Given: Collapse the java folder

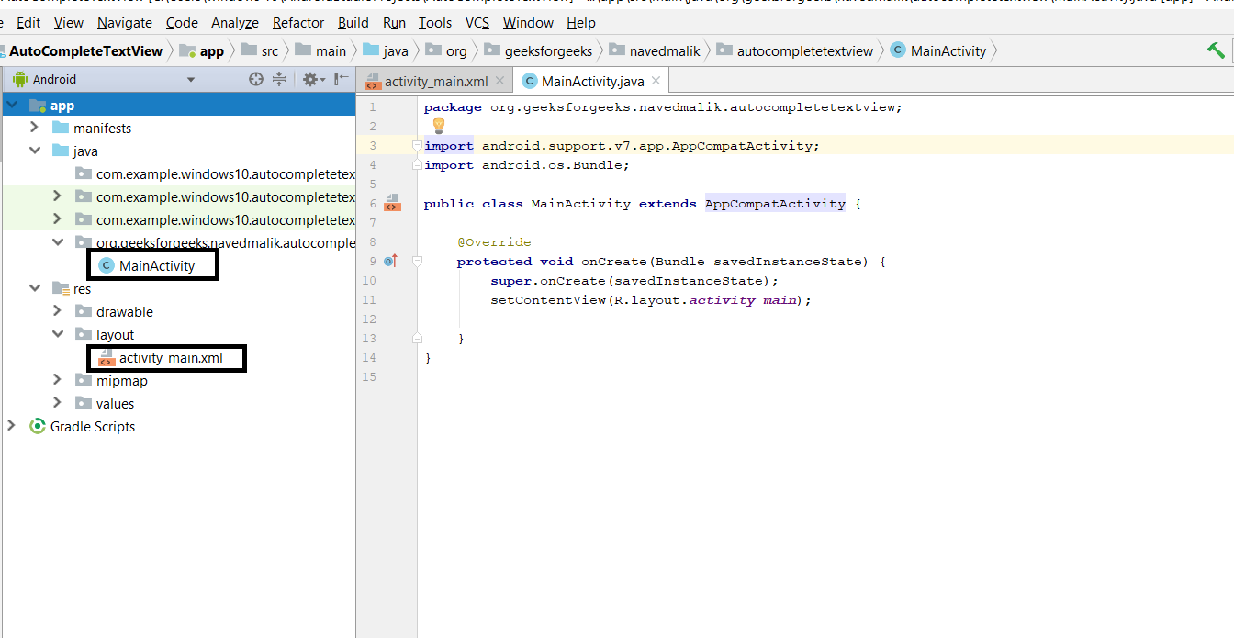Looking at the screenshot, I should point(34,151).
